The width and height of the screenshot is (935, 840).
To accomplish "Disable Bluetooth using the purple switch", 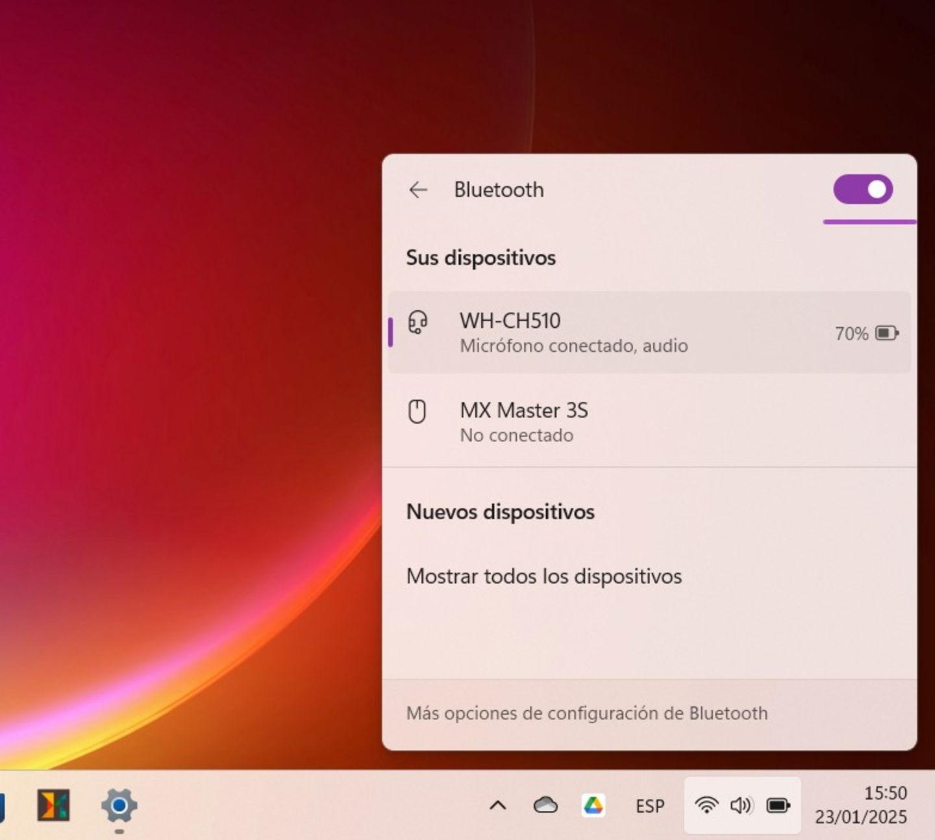I will (862, 190).
